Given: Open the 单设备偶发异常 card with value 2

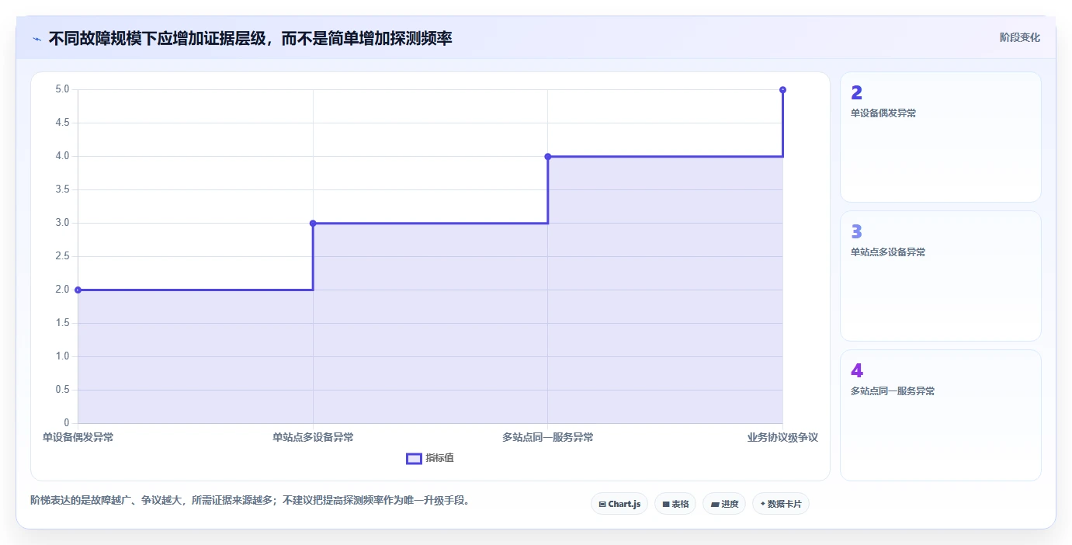Looking at the screenshot, I should coord(941,137).
